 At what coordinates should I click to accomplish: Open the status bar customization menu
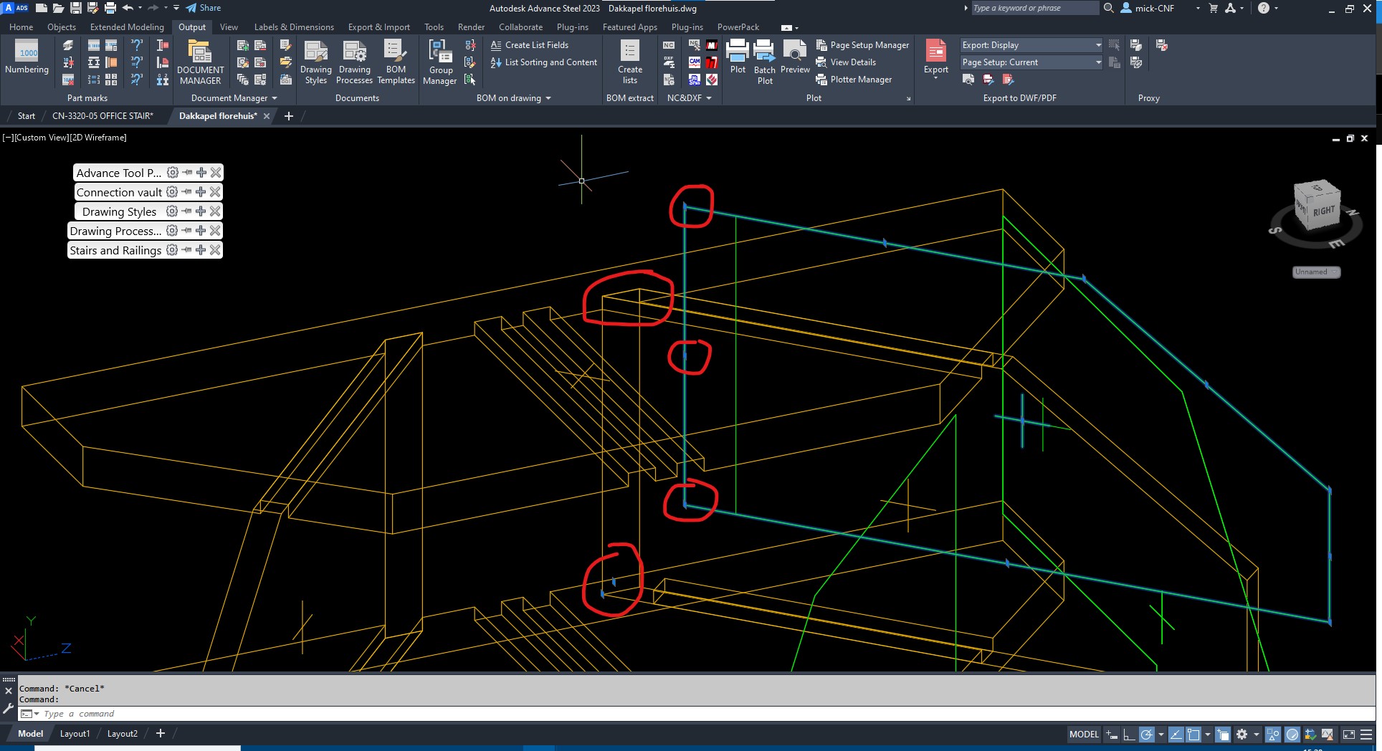(1366, 735)
